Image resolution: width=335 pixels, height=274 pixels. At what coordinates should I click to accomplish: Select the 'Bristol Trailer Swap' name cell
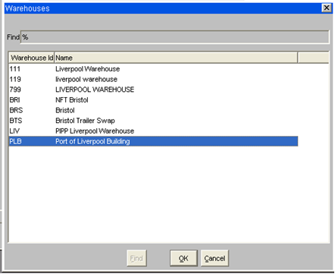pyautogui.click(x=85, y=121)
